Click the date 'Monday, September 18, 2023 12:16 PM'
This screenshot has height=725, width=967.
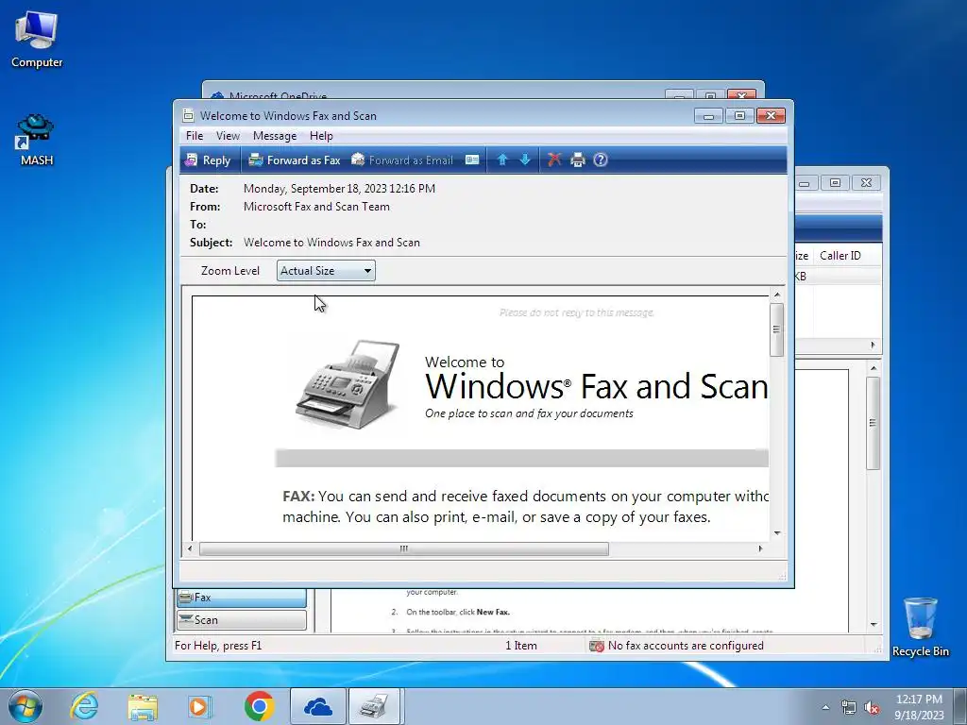[339, 189]
